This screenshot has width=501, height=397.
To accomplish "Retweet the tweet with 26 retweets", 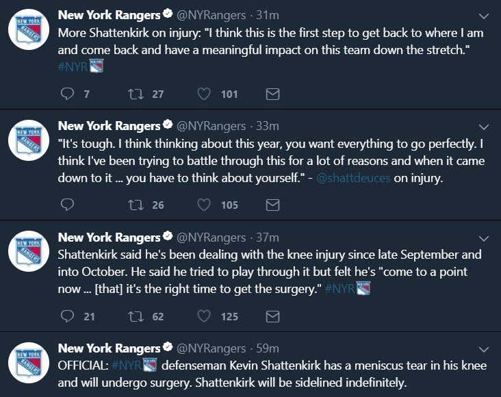I will pos(135,205).
